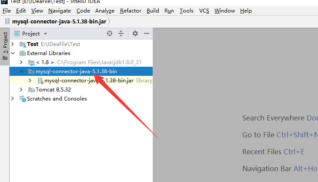Open the File menu
Image resolution: width=318 pixels, height=182 pixels.
point(7,11)
